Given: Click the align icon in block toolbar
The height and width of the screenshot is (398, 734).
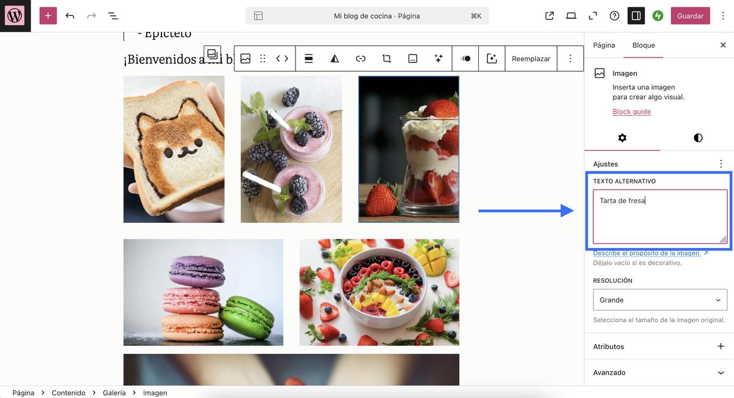Looking at the screenshot, I should click(309, 59).
